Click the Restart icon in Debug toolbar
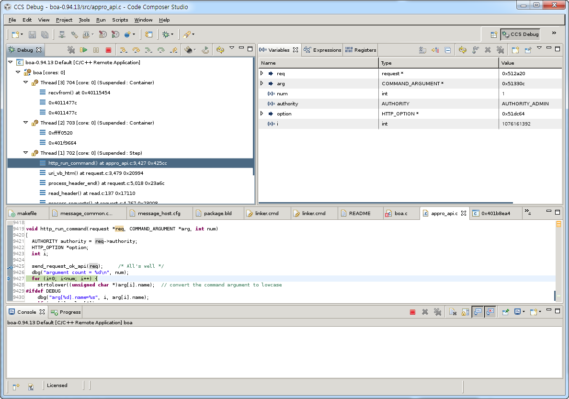This screenshot has height=399, width=569. tap(205, 50)
